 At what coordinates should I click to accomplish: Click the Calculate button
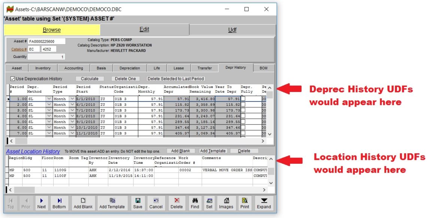click(90, 79)
